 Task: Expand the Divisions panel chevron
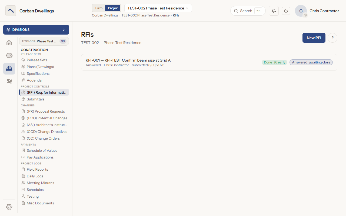click(x=64, y=30)
